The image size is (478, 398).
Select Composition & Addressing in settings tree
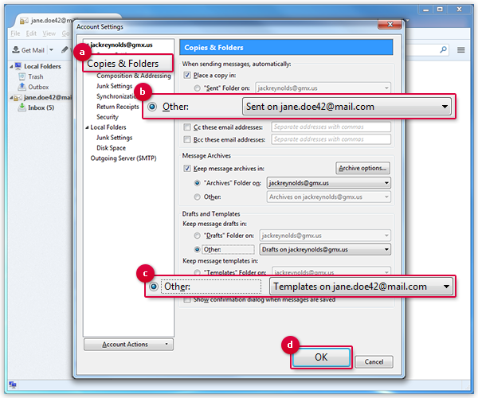134,76
